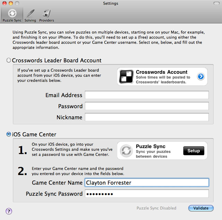Switch to the Solving settings tab

click(30, 15)
